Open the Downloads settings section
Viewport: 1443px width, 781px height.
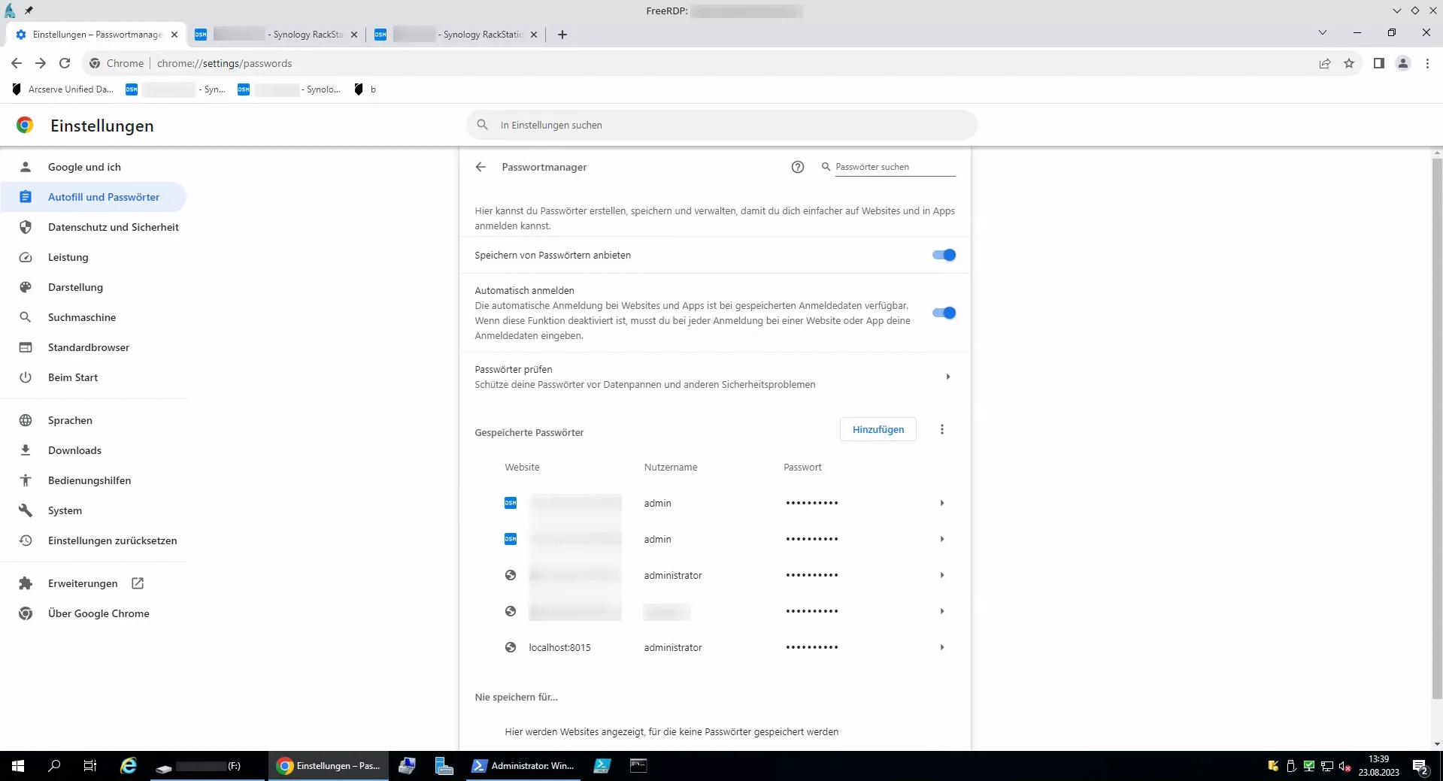(x=74, y=450)
